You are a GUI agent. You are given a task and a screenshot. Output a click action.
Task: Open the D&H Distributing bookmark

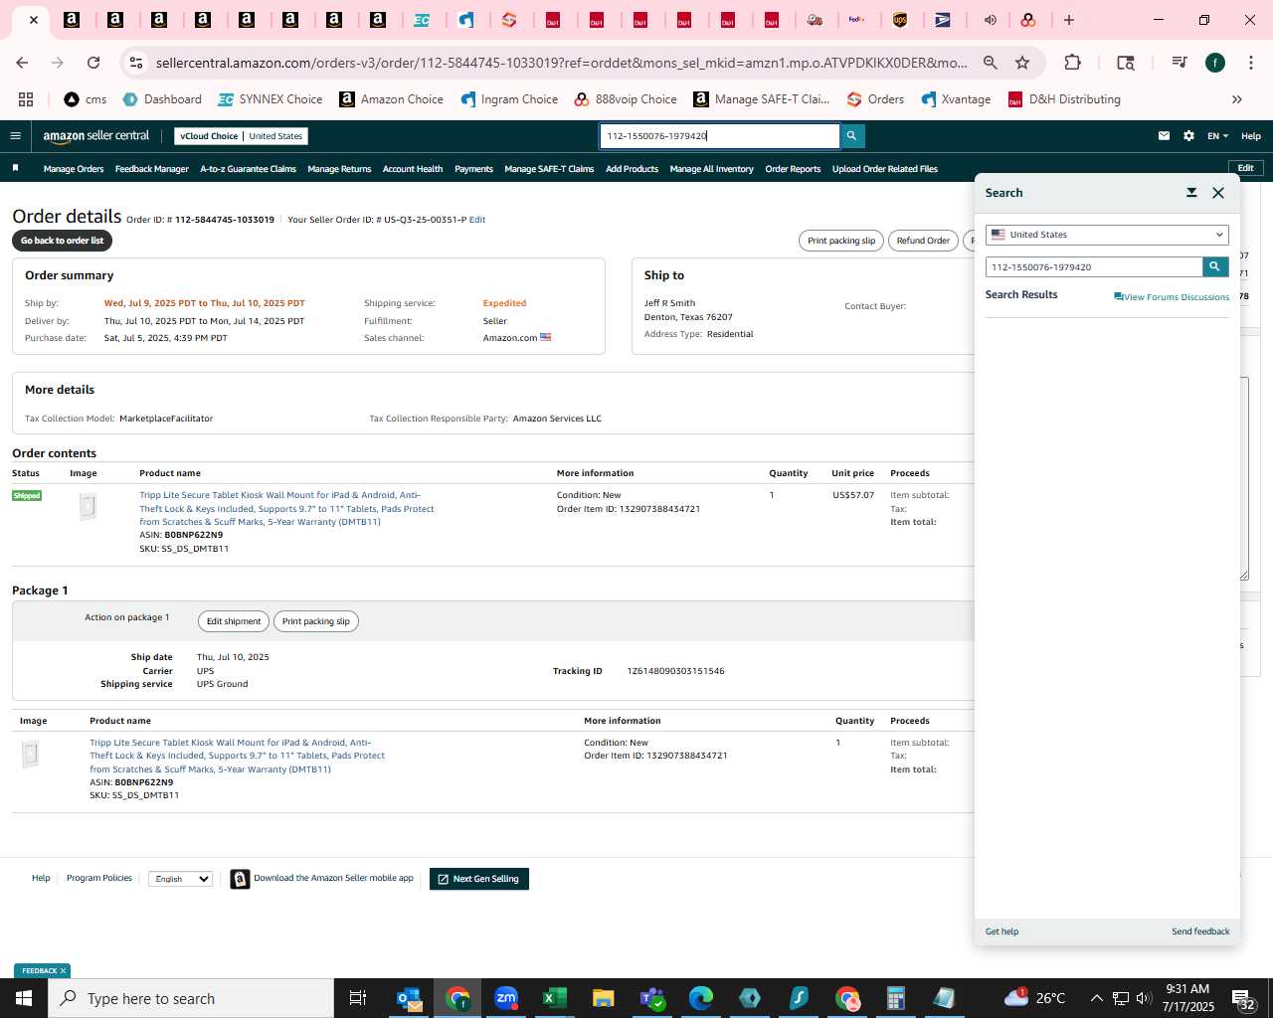coord(1064,99)
